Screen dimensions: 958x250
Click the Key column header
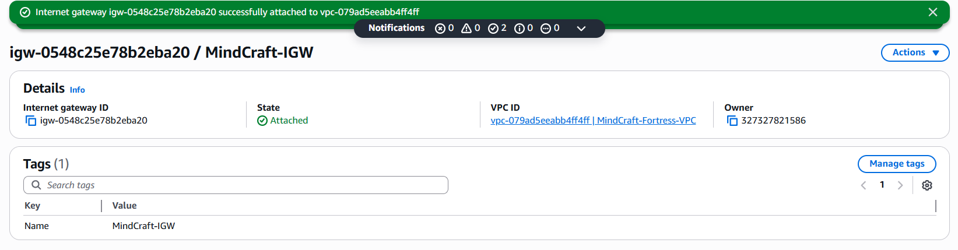pyautogui.click(x=33, y=206)
